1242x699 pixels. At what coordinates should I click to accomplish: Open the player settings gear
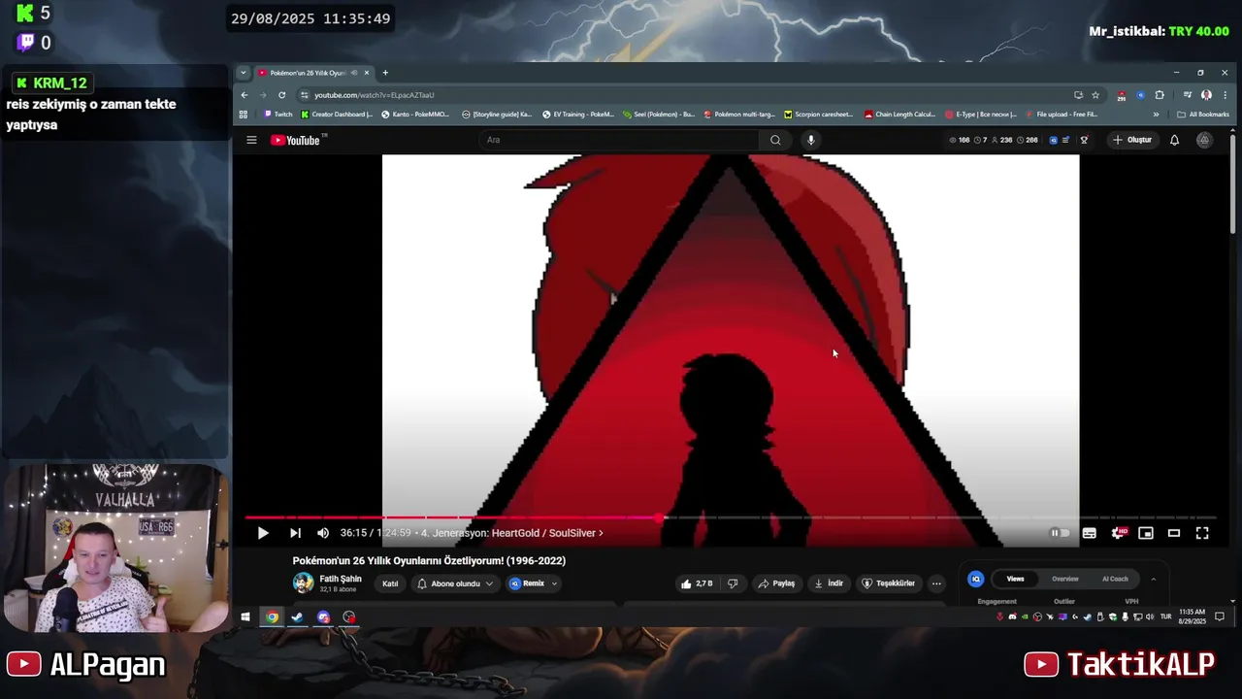1119,533
